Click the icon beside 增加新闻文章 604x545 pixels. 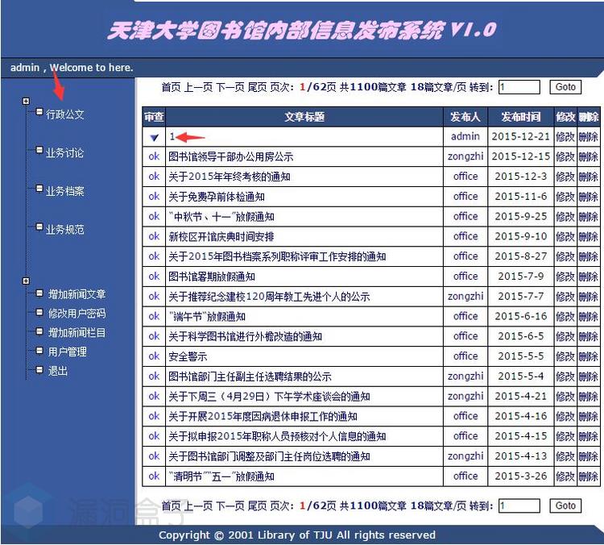(39, 293)
